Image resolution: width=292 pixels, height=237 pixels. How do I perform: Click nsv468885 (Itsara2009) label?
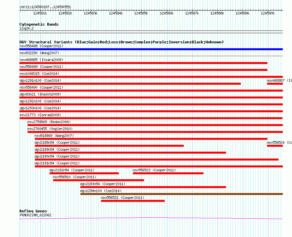41,60
